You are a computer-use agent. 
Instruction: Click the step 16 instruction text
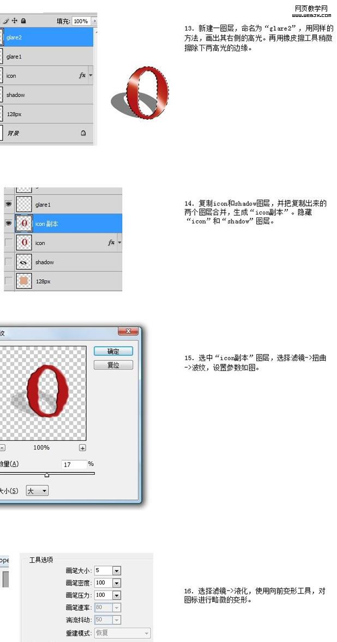click(x=255, y=596)
